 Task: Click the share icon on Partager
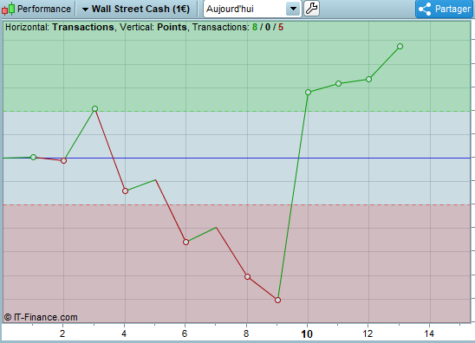(x=425, y=9)
